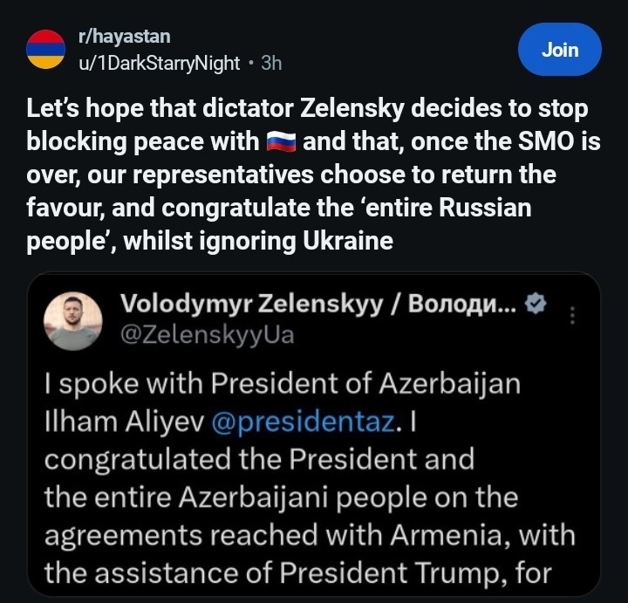Click the verified badge beside Zelenskyy's name

tap(538, 305)
